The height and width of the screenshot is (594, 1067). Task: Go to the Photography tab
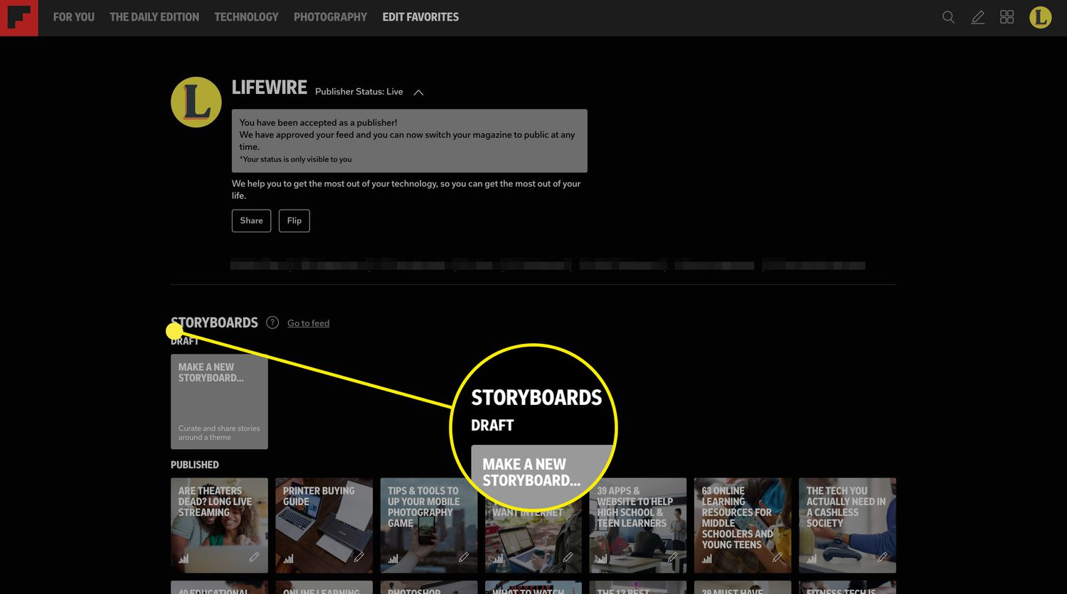click(330, 17)
